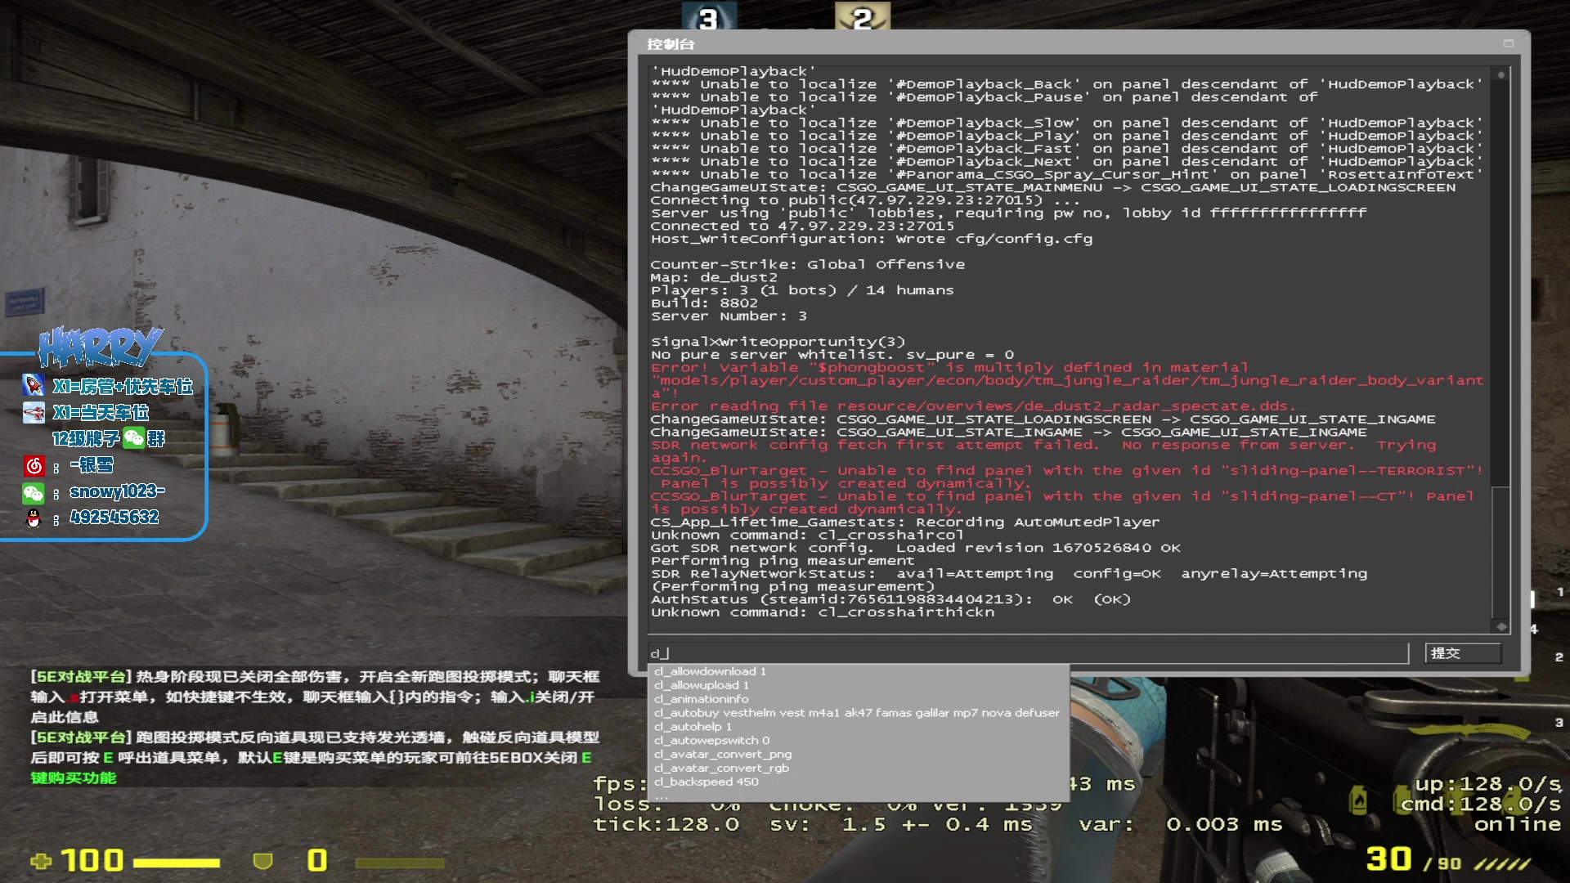The height and width of the screenshot is (883, 1570).
Task: Click the 'cmd:128.0/s' net graph readout
Action: (x=1481, y=804)
